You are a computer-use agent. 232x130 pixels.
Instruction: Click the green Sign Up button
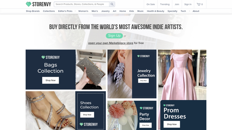[x=114, y=36]
